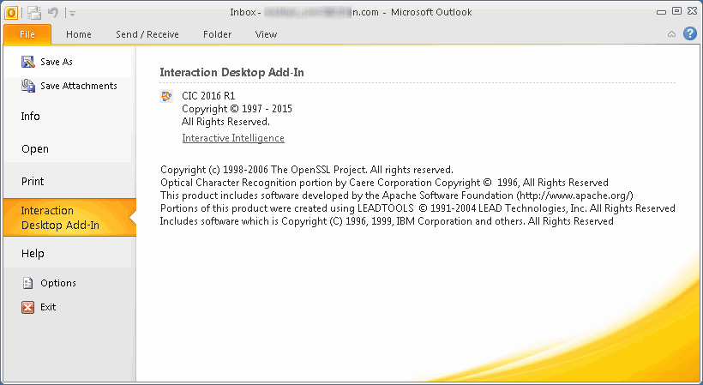Open the Info backstage section
This screenshot has width=703, height=385.
[x=31, y=117]
